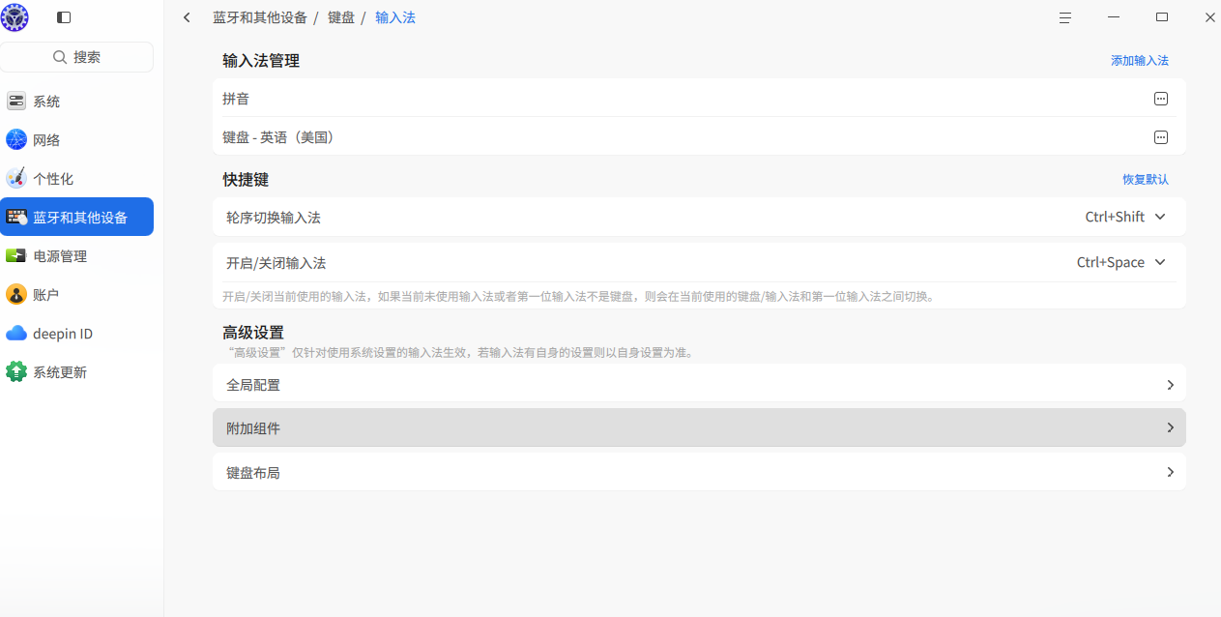Screen dimensions: 1221x617
Task: Click the 快捷键 heading
Action: click(x=246, y=180)
